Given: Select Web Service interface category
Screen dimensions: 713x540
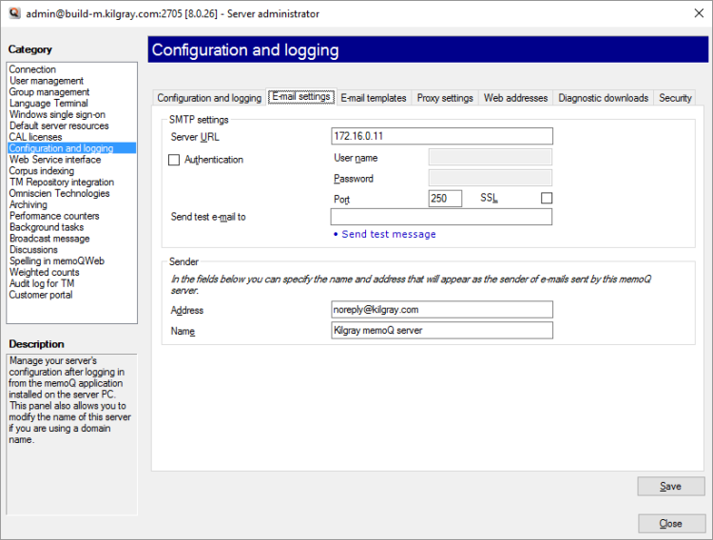Looking at the screenshot, I should pos(55,160).
